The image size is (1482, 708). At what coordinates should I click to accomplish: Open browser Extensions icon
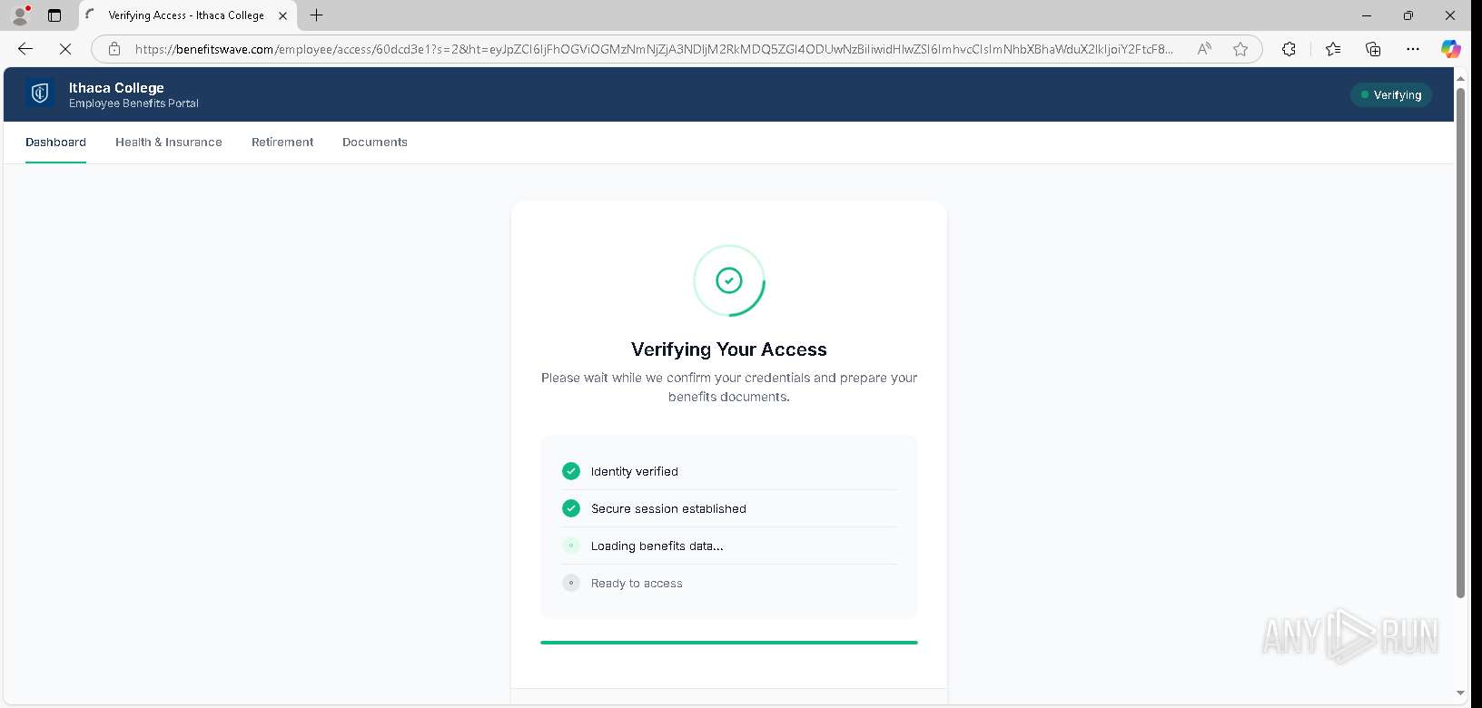(x=1289, y=49)
